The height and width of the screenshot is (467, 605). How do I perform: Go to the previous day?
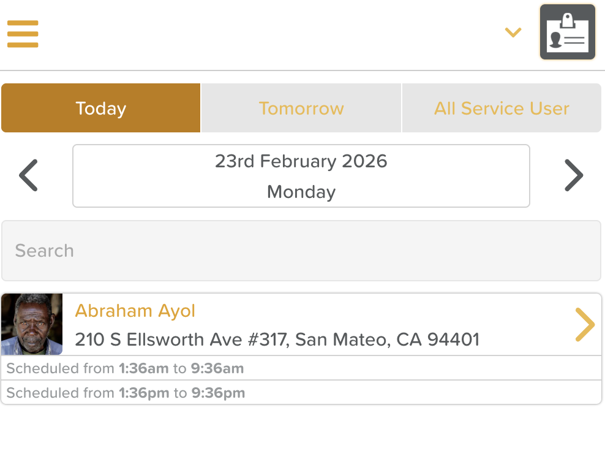click(29, 176)
